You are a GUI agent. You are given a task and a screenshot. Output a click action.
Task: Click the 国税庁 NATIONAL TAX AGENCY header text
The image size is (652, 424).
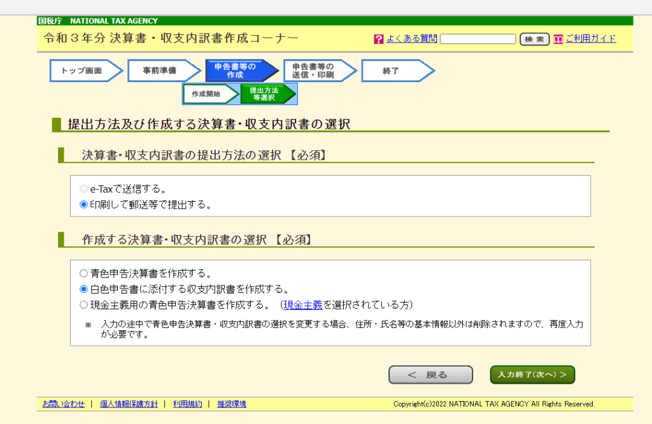click(x=98, y=21)
